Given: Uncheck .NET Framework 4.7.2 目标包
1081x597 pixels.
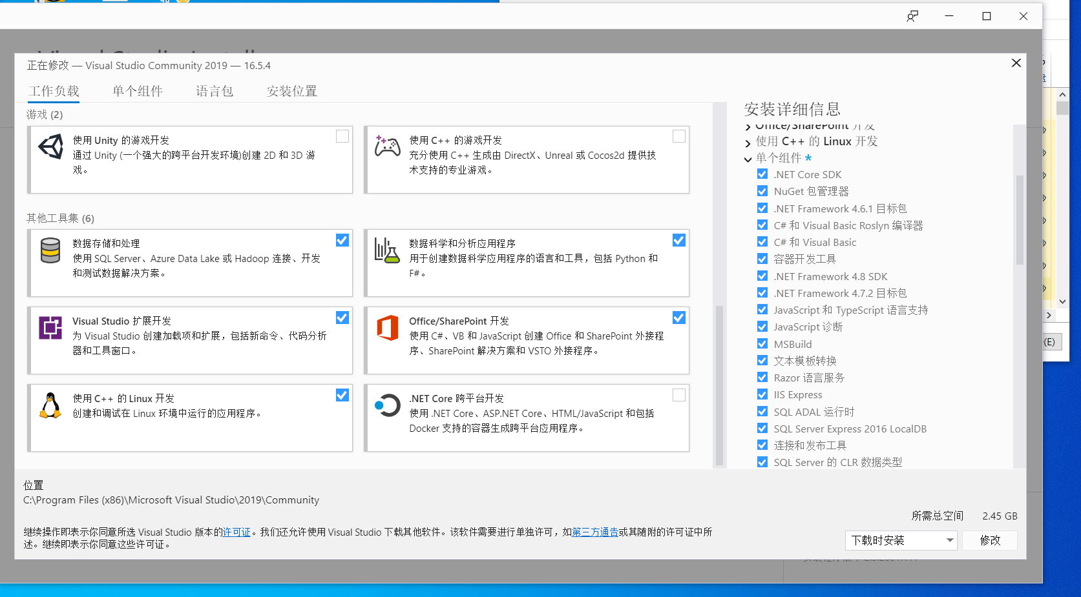Looking at the screenshot, I should [762, 292].
